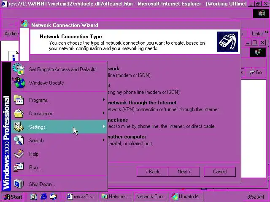
Task: Open the Search submenu
Action: (59, 140)
